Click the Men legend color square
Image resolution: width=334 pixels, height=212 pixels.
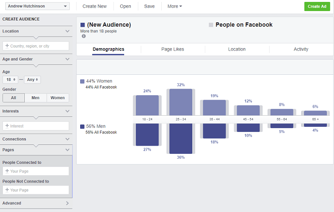pyautogui.click(x=82, y=127)
